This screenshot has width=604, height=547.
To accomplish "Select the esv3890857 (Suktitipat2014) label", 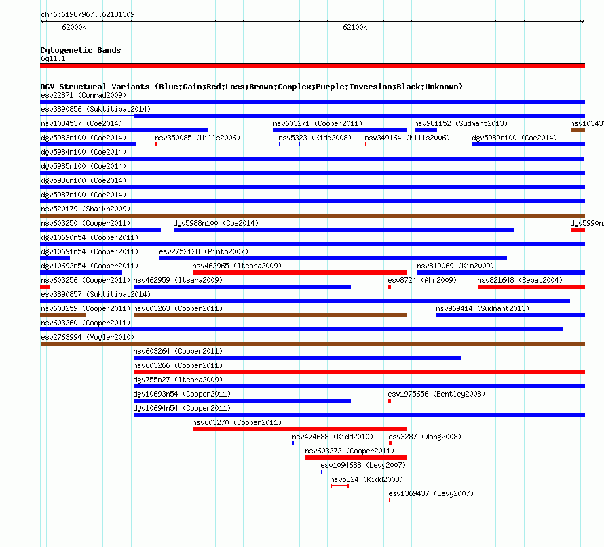I will pos(96,294).
